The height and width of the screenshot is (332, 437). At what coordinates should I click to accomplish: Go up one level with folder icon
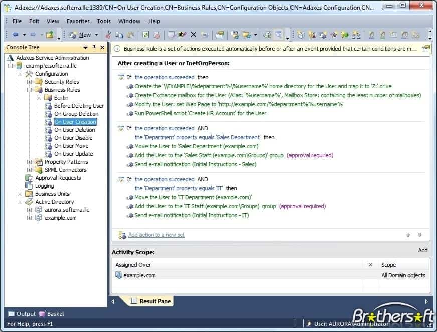50,35
